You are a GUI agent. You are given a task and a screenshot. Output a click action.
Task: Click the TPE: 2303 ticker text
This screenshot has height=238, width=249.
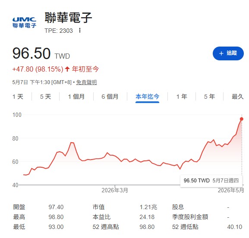tap(59, 31)
